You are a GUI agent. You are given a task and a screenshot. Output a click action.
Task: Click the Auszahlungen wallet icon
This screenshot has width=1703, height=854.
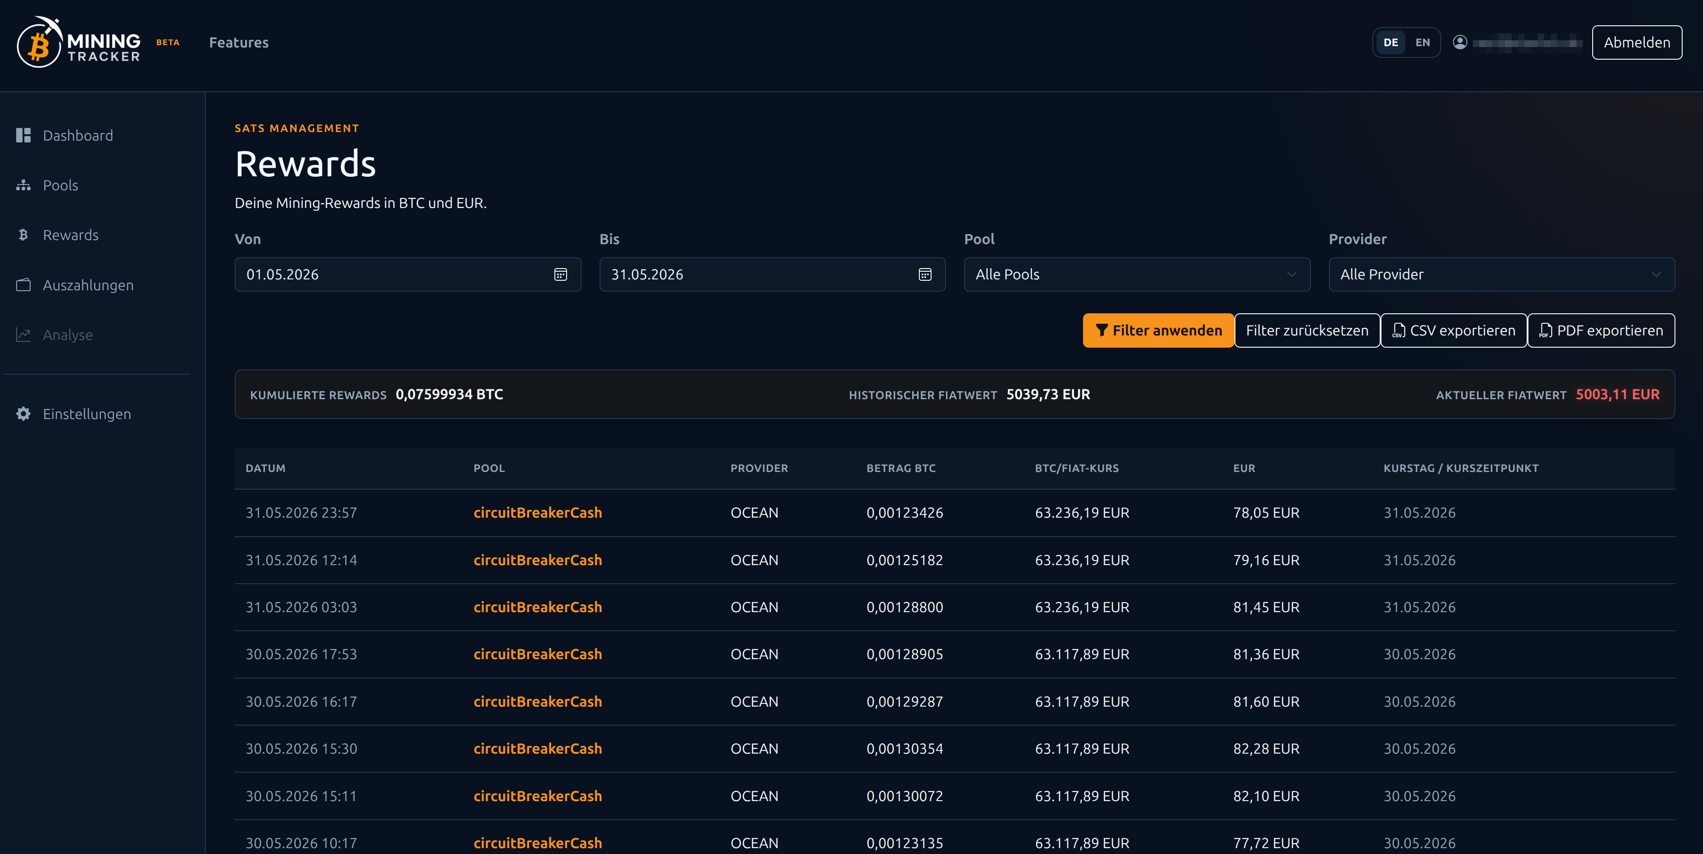(x=24, y=285)
